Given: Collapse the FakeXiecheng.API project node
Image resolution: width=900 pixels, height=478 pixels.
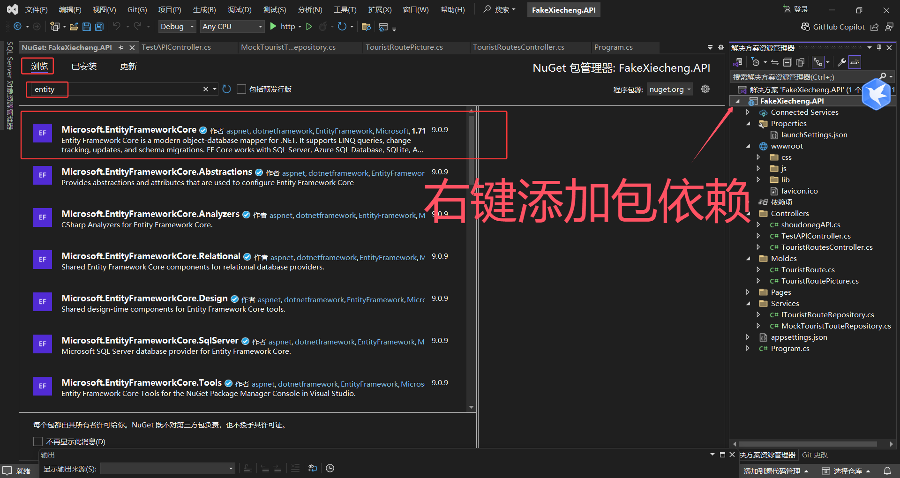Looking at the screenshot, I should coord(738,101).
